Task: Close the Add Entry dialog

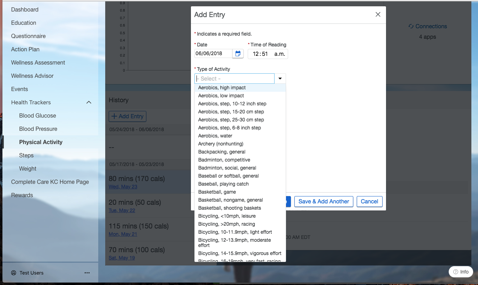Action: point(378,14)
